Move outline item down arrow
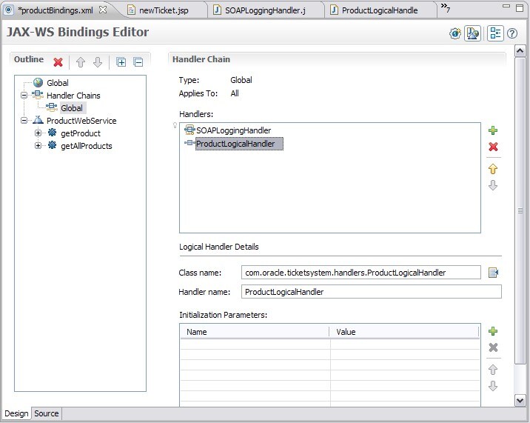The height and width of the screenshot is (423, 530). coord(98,62)
